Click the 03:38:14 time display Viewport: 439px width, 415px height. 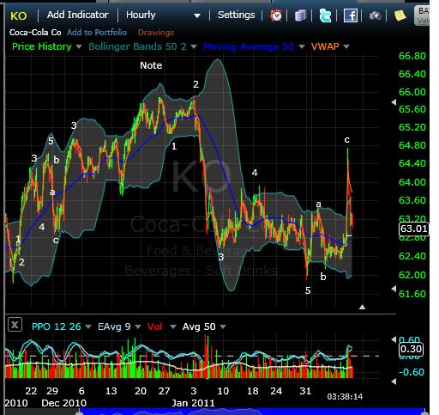(x=345, y=397)
